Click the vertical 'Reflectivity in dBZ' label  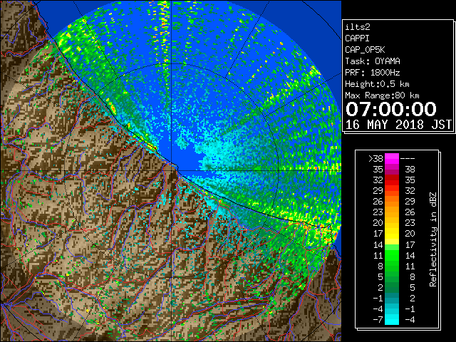[x=433, y=239]
